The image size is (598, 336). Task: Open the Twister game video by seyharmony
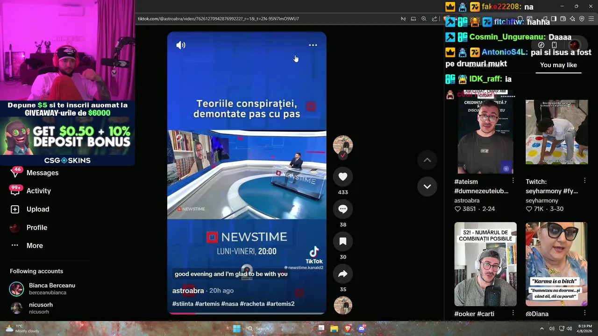(556, 132)
